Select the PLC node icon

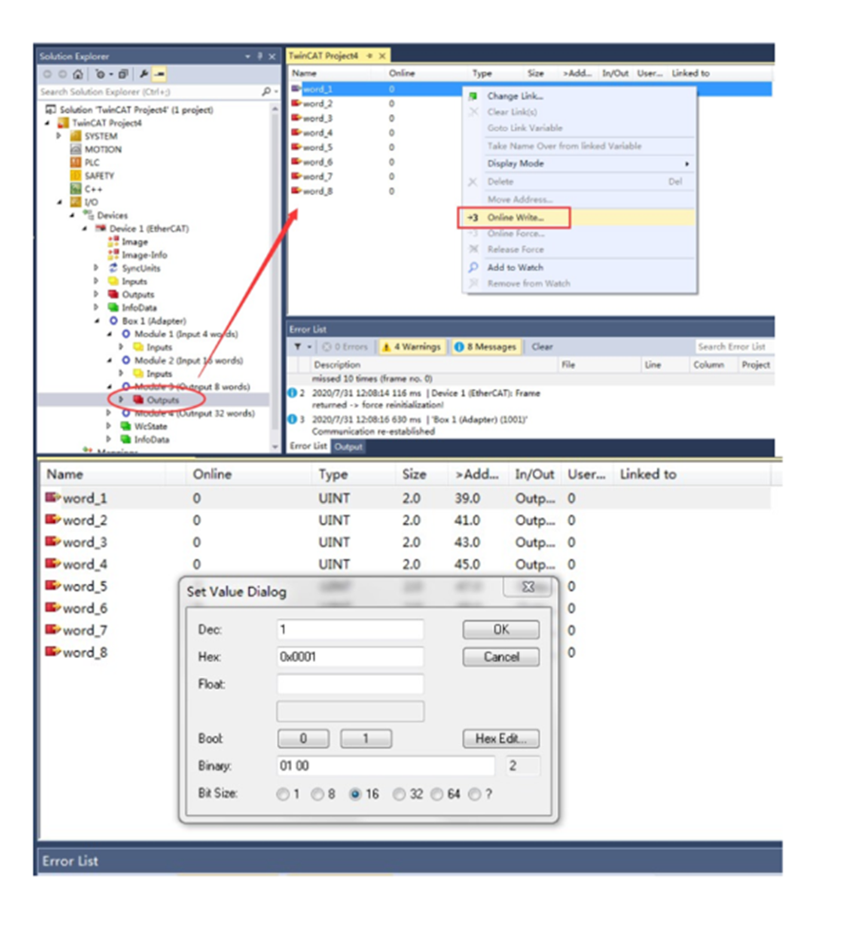(x=76, y=163)
